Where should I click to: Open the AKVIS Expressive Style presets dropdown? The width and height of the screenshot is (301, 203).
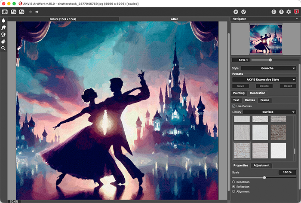pyautogui.click(x=264, y=79)
